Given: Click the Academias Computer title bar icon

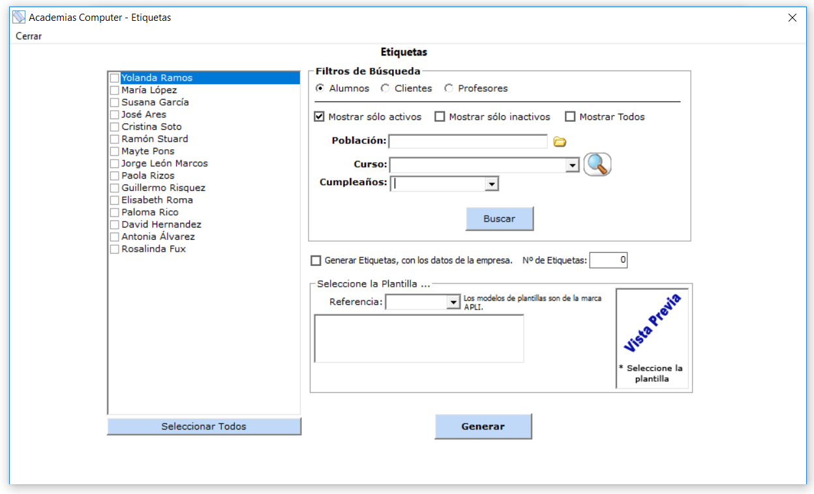Looking at the screenshot, I should [20, 18].
